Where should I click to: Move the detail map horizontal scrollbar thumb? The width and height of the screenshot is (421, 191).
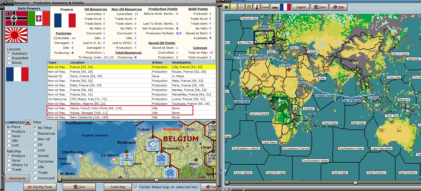pyautogui.click(x=157, y=180)
